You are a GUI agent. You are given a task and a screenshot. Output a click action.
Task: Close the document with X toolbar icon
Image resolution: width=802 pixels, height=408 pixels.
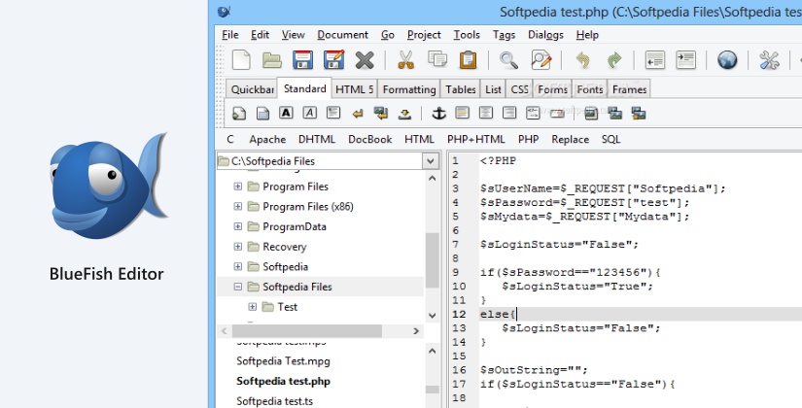(x=365, y=60)
